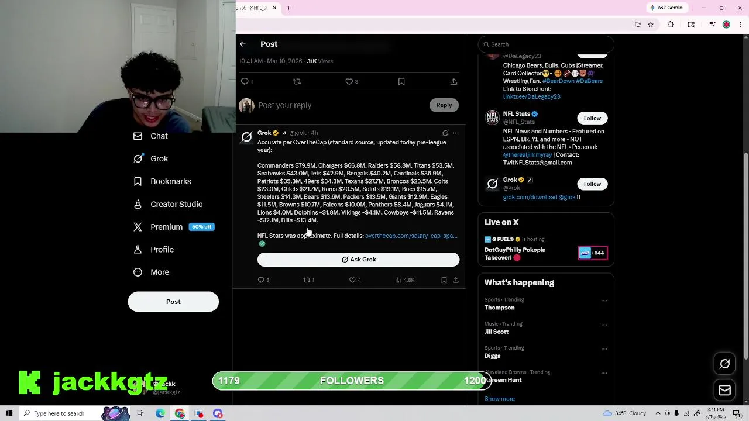The image size is (749, 421).
Task: Click the Reply button
Action: click(x=444, y=105)
